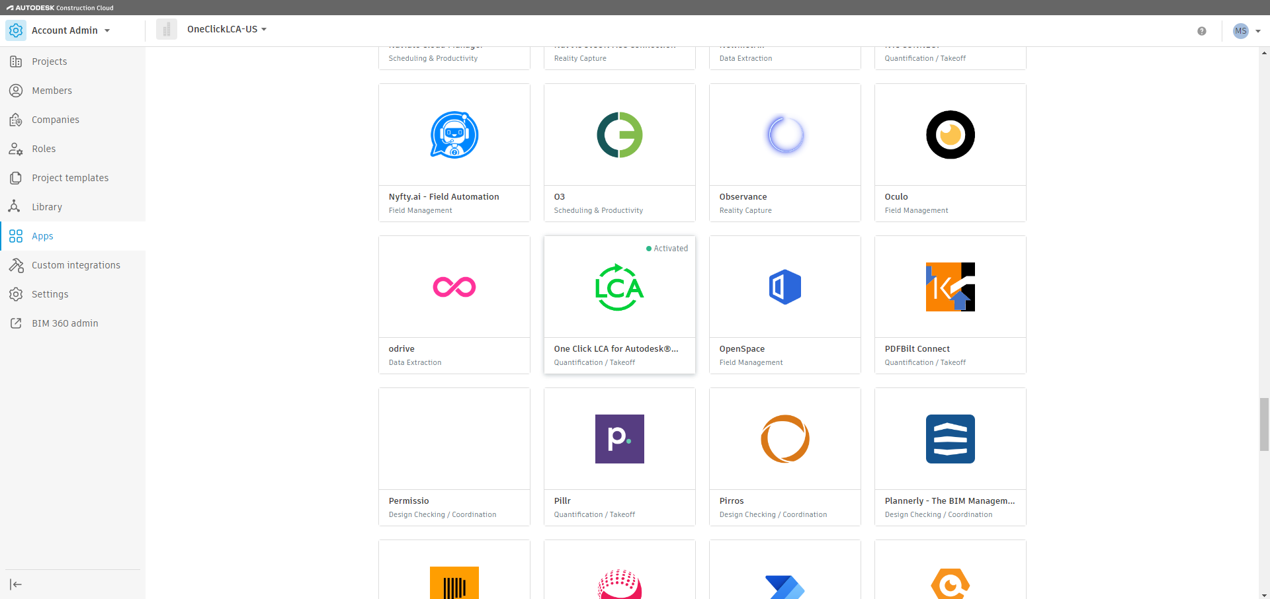Click Data Extraction under odrive
Image resolution: width=1270 pixels, height=599 pixels.
[415, 363]
